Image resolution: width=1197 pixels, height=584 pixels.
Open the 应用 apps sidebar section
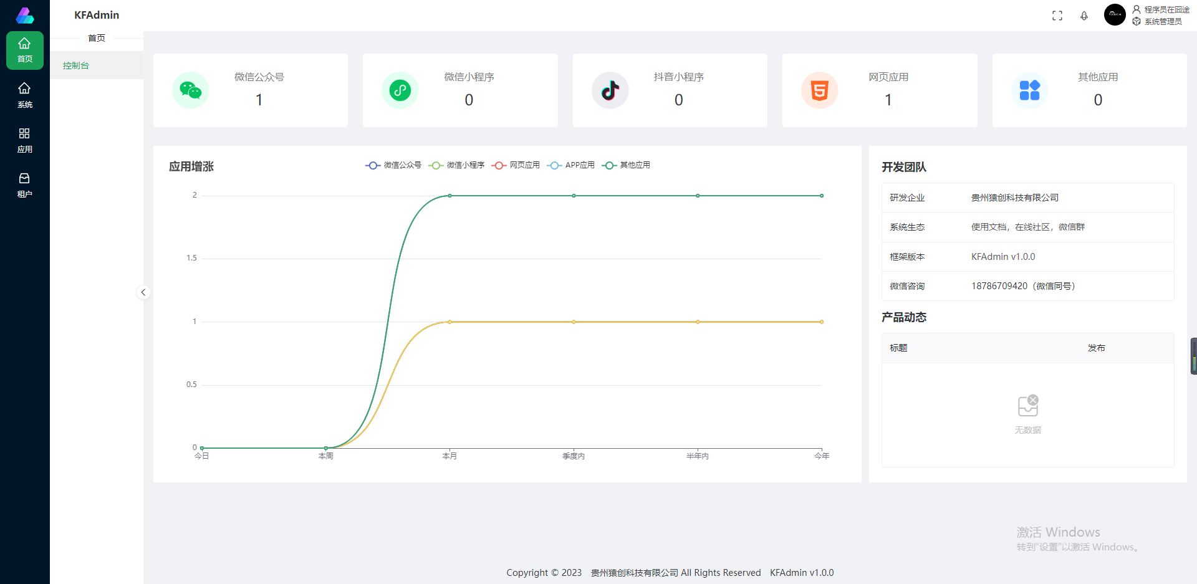[24, 140]
